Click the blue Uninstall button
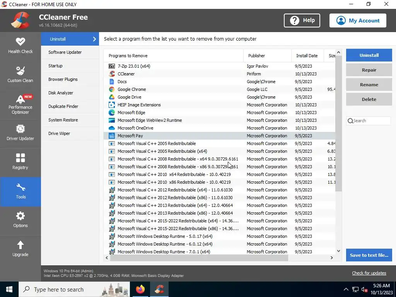Image resolution: width=396 pixels, height=297 pixels. click(369, 55)
